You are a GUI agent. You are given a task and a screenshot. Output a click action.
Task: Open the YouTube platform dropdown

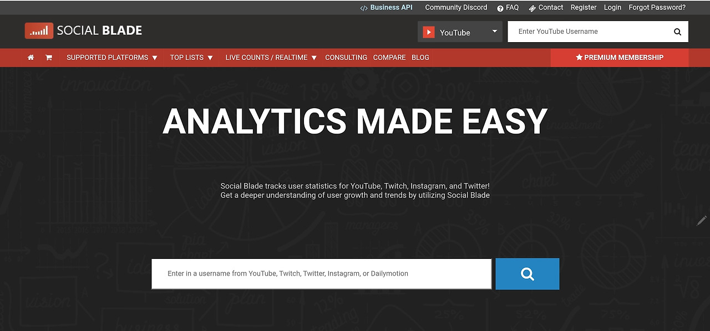(460, 32)
